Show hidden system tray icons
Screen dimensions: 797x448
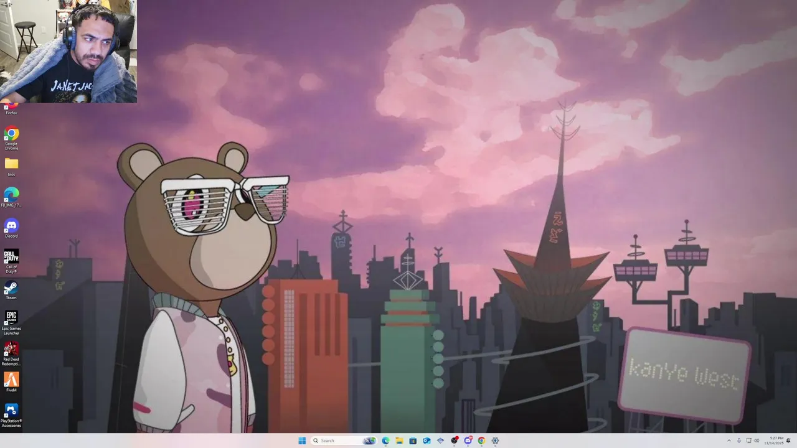coord(729,441)
